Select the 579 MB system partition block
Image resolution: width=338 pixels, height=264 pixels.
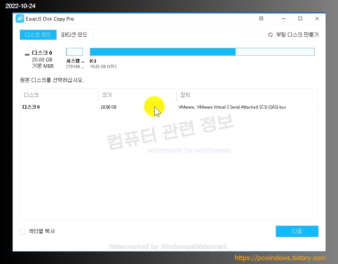[74, 52]
